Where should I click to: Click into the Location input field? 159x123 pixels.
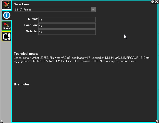click(67, 26)
